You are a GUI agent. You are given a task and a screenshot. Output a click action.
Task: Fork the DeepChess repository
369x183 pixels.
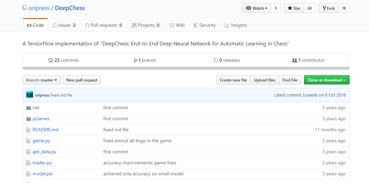[329, 8]
